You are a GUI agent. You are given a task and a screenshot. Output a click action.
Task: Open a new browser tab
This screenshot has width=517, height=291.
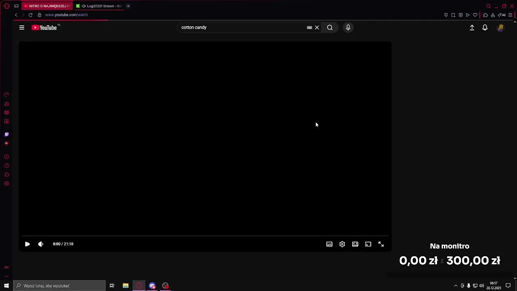click(128, 6)
